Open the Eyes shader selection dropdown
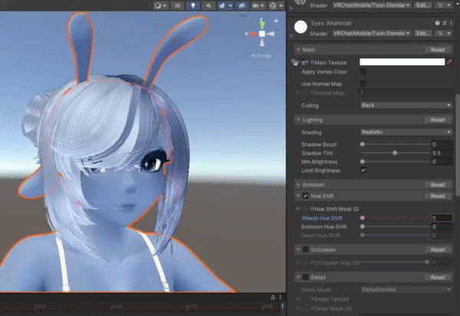Viewport: 460px width, 316px height. [x=371, y=34]
